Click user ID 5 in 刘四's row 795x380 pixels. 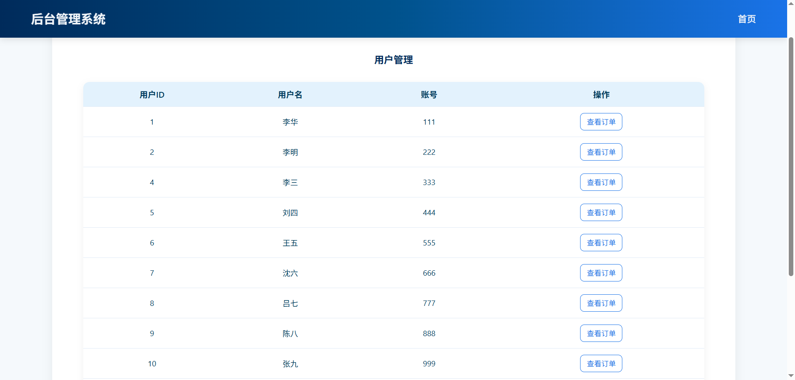pyautogui.click(x=152, y=213)
